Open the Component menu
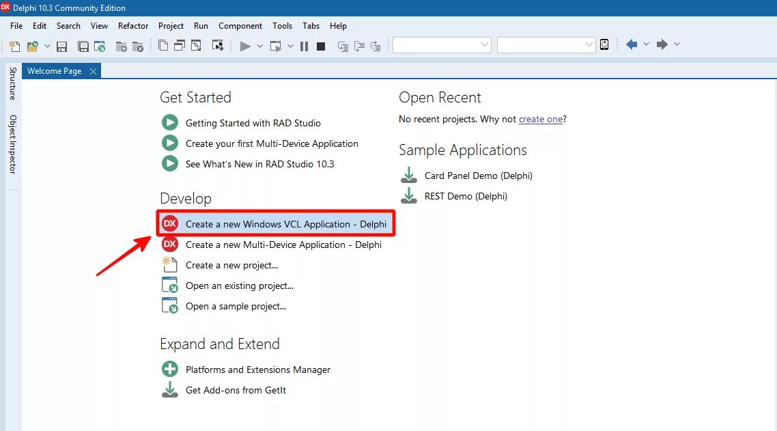 click(240, 26)
